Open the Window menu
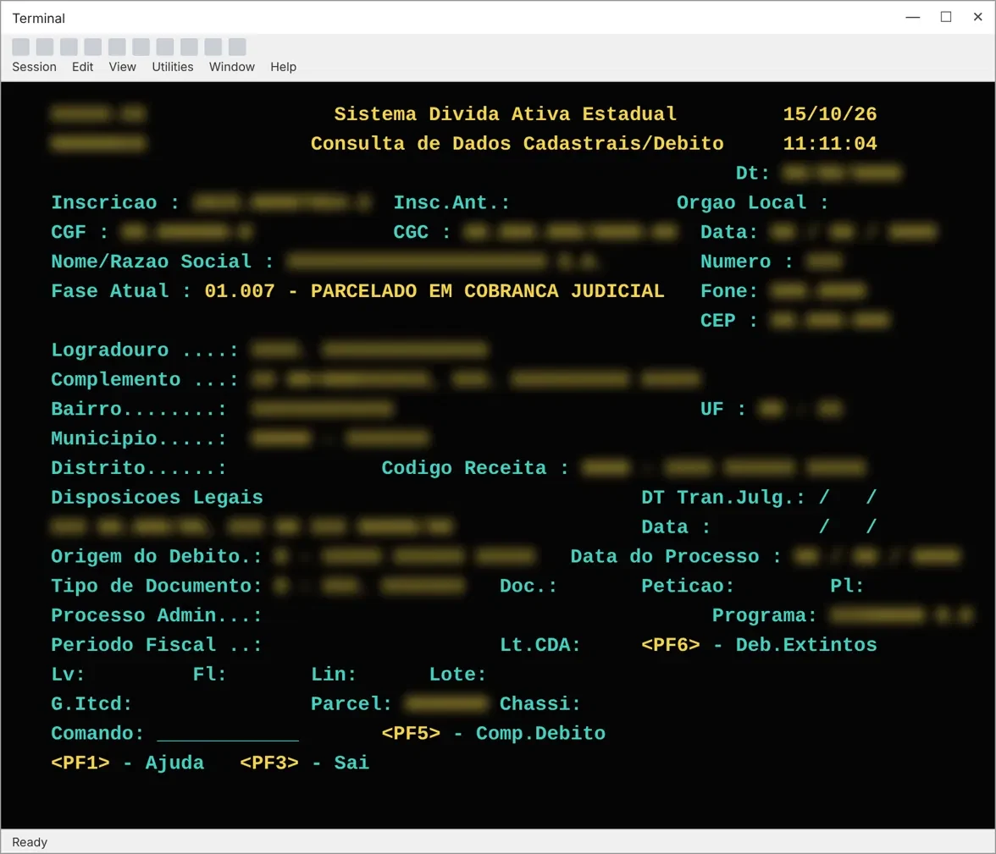 click(232, 67)
